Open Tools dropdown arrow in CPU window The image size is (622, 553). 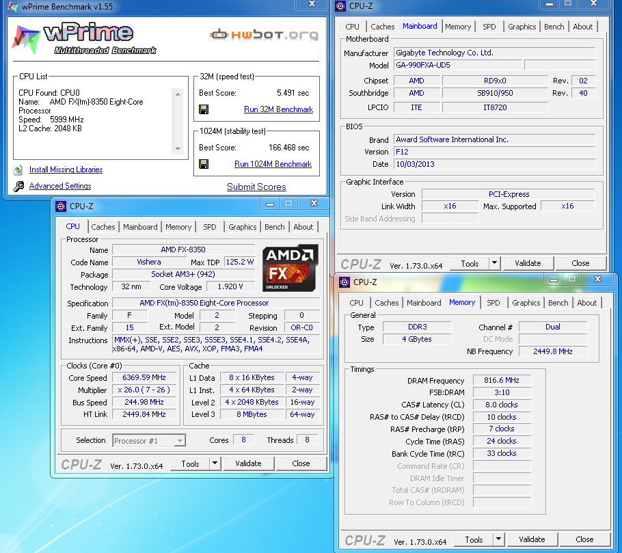pyautogui.click(x=215, y=463)
